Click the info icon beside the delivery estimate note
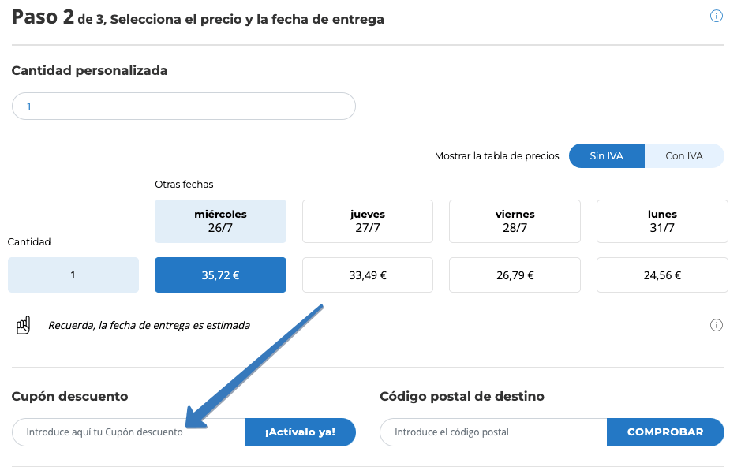The height and width of the screenshot is (467, 756). pos(717,324)
